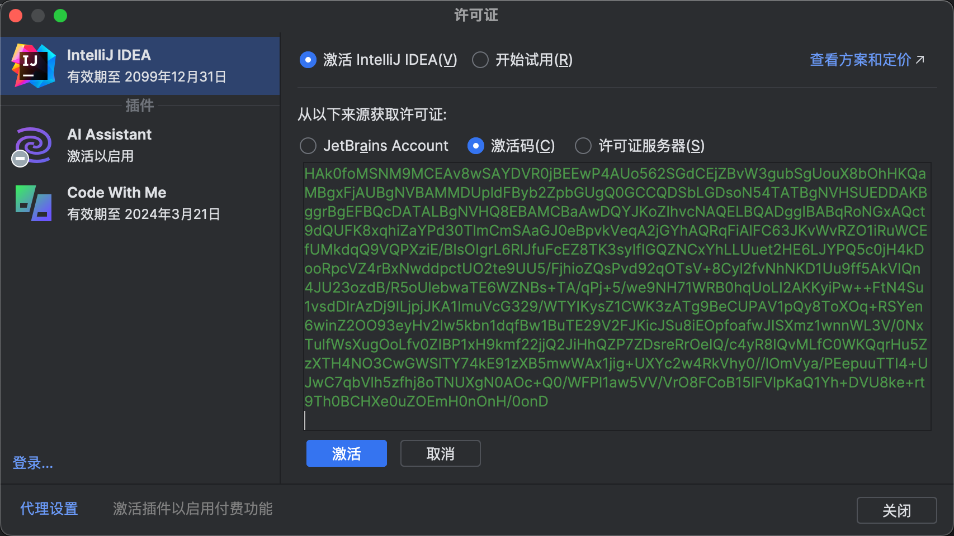Screen dimensions: 954x536
Task: Click the green maximize window button
Action: point(60,16)
